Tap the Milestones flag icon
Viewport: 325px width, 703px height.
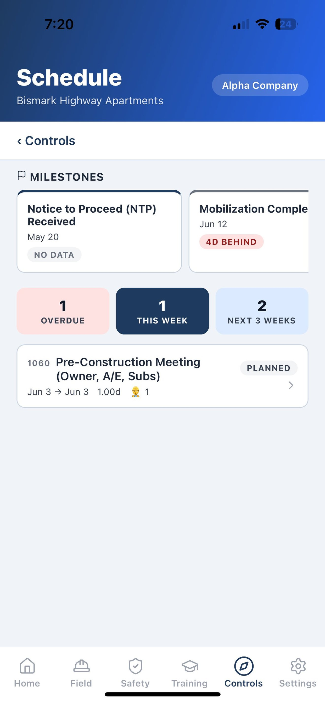(21, 175)
